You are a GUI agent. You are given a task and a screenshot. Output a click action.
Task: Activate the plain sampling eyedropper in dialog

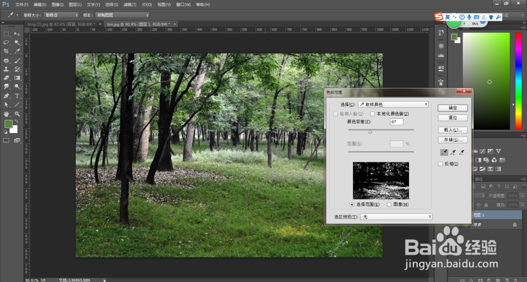point(444,152)
